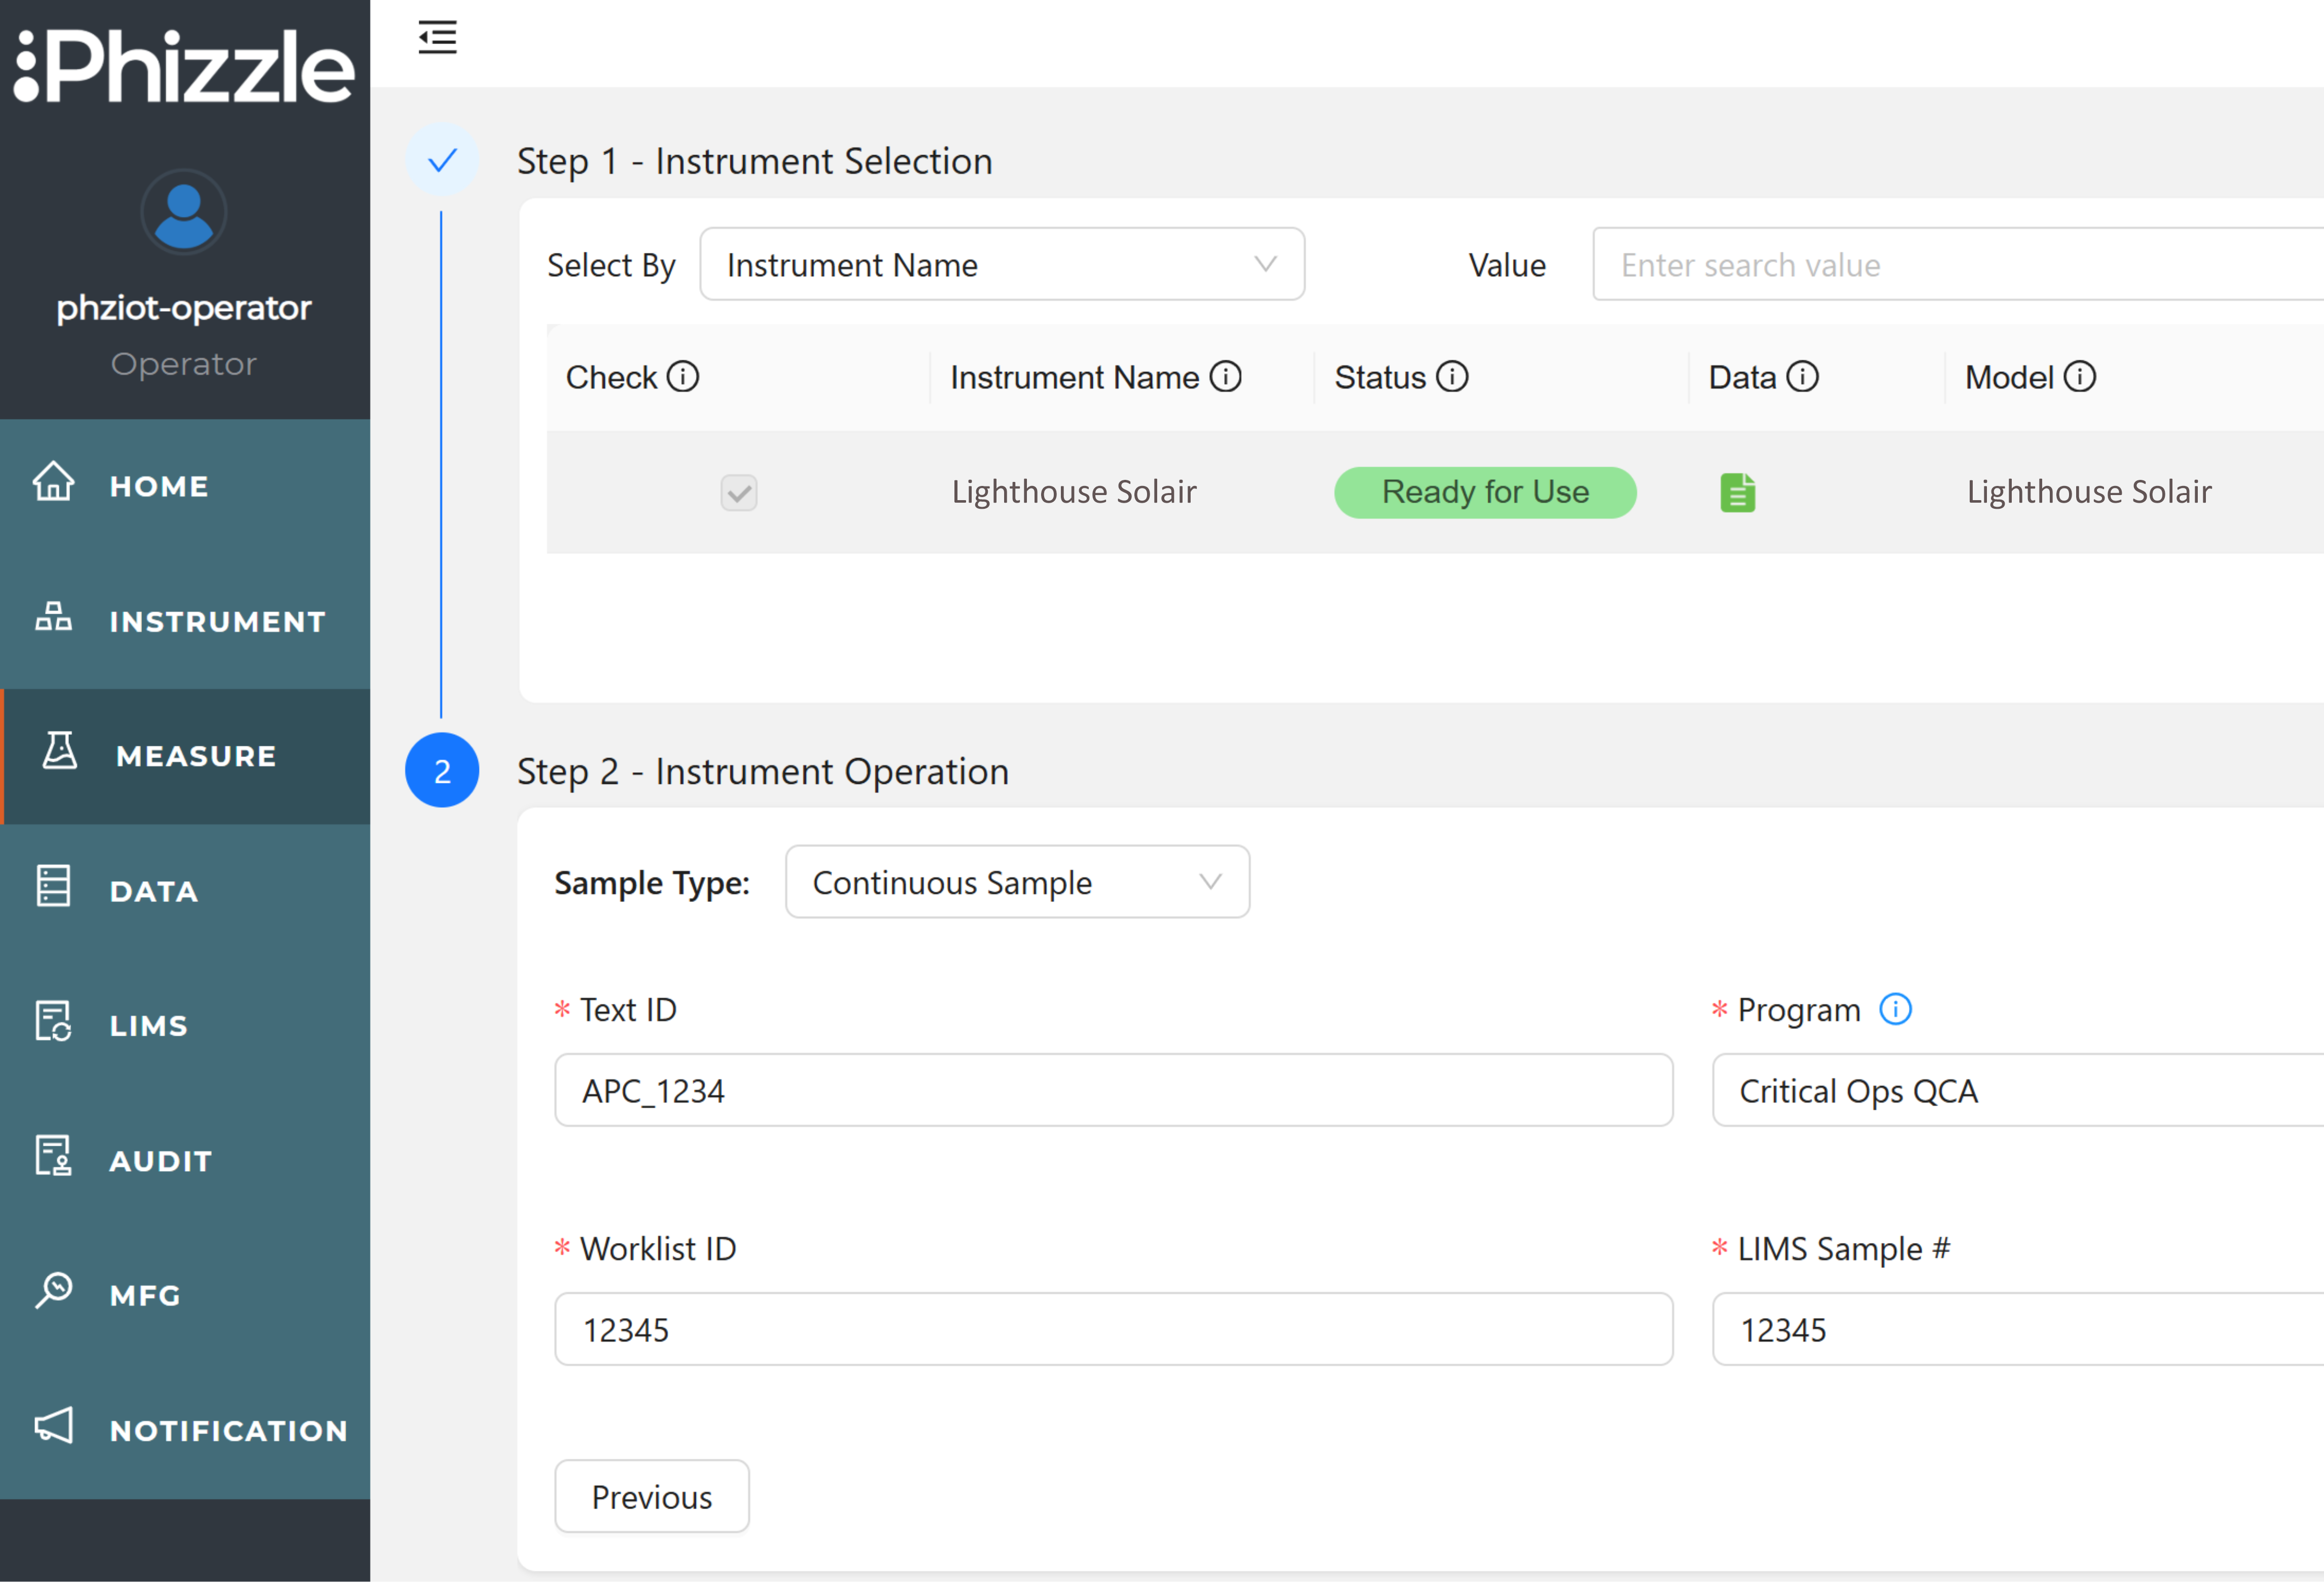Open the Notification megaphone icon
Viewport: 2324px width, 1582px height.
[x=54, y=1428]
